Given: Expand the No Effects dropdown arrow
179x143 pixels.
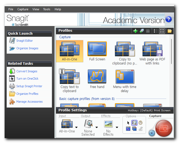Looking at the screenshot, I should tap(117, 127).
